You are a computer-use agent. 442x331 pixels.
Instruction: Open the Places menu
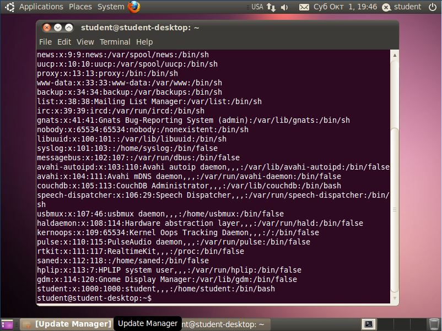(80, 7)
